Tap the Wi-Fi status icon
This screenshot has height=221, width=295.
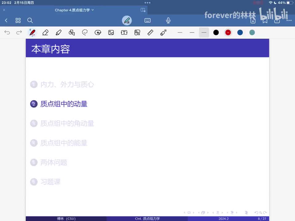coord(270,3)
